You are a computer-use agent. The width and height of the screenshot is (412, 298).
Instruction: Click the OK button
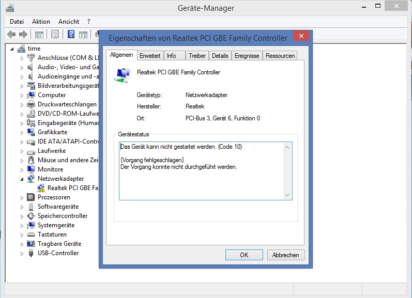pyautogui.click(x=244, y=255)
